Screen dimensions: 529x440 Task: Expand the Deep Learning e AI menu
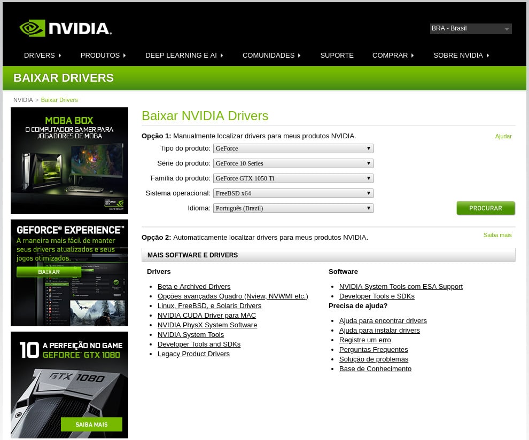(184, 56)
